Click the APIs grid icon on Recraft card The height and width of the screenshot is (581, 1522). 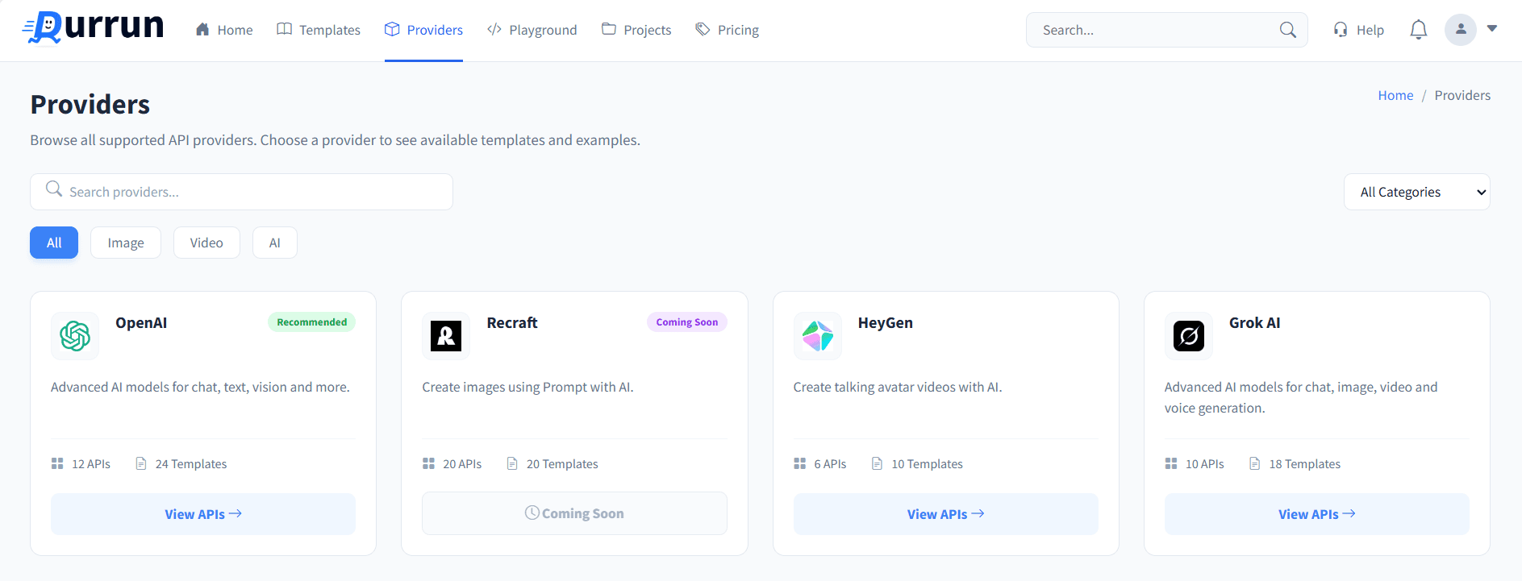point(428,463)
